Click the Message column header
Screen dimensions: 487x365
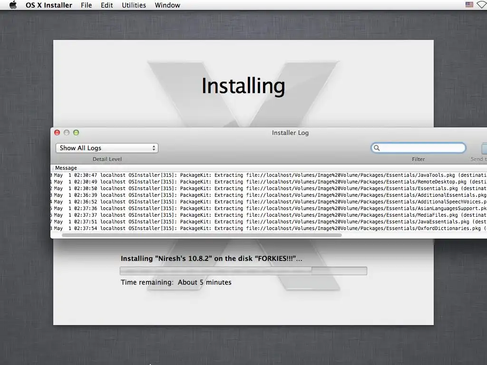(66, 168)
